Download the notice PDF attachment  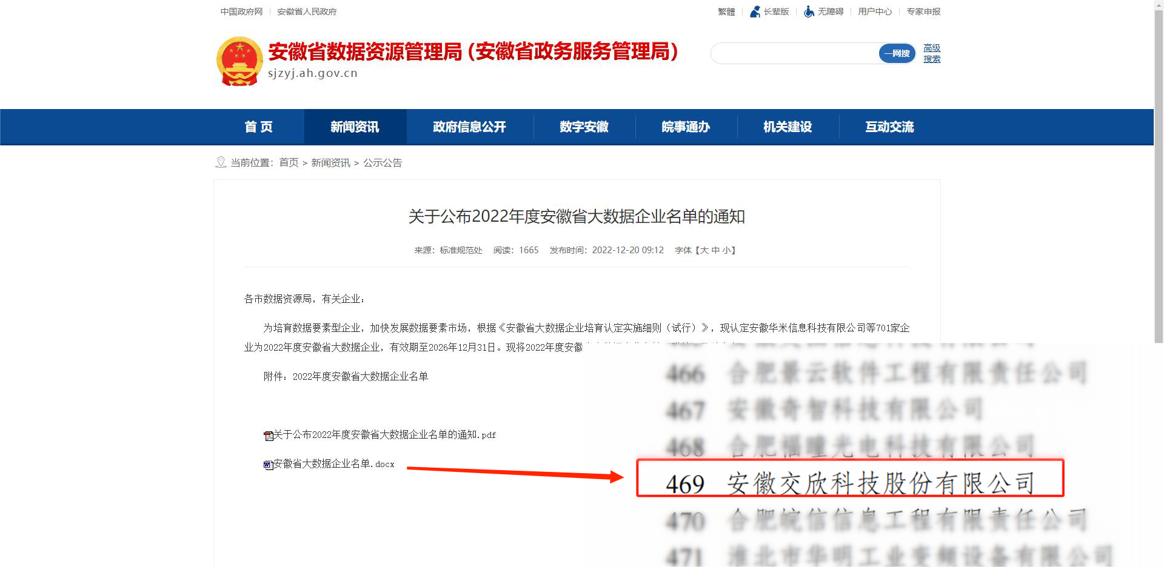click(384, 435)
